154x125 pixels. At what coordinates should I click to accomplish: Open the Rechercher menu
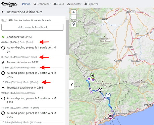pyautogui.click(x=42, y=4)
